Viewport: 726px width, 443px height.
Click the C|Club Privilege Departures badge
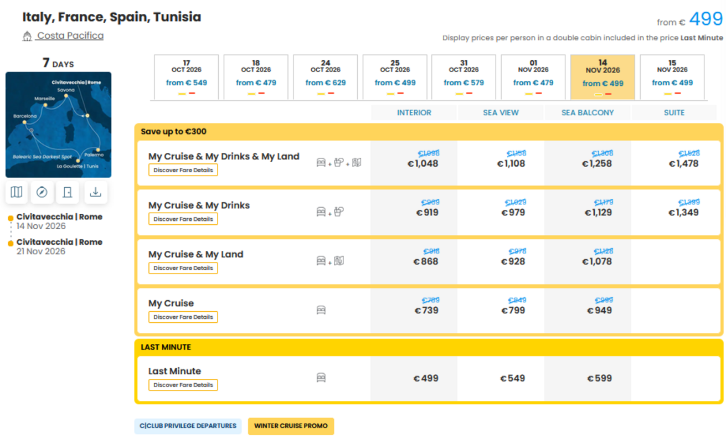click(188, 426)
